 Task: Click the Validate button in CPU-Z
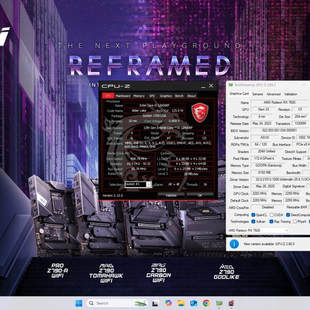pos(171,195)
